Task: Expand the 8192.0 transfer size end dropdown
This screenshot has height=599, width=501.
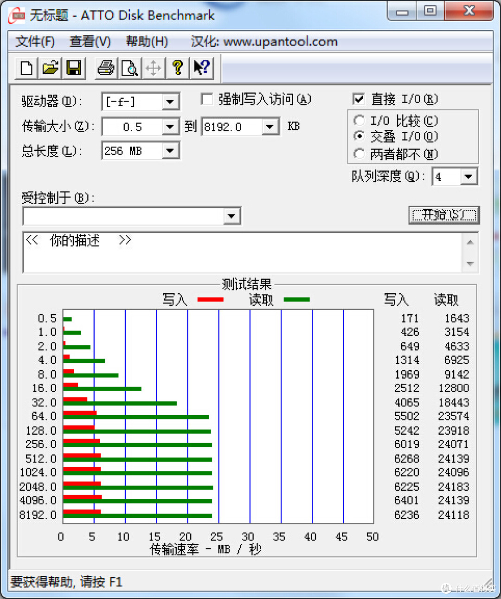Action: tap(270, 127)
